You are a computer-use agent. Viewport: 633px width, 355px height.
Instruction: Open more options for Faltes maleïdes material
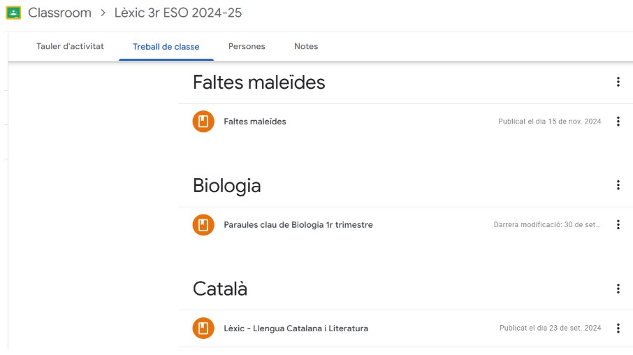[618, 122]
